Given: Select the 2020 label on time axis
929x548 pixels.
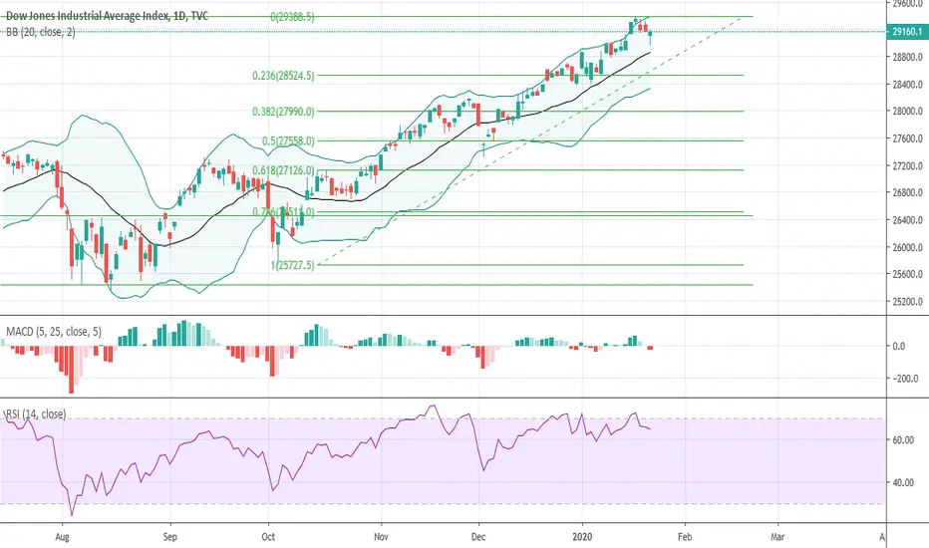Looking at the screenshot, I should pos(582,537).
